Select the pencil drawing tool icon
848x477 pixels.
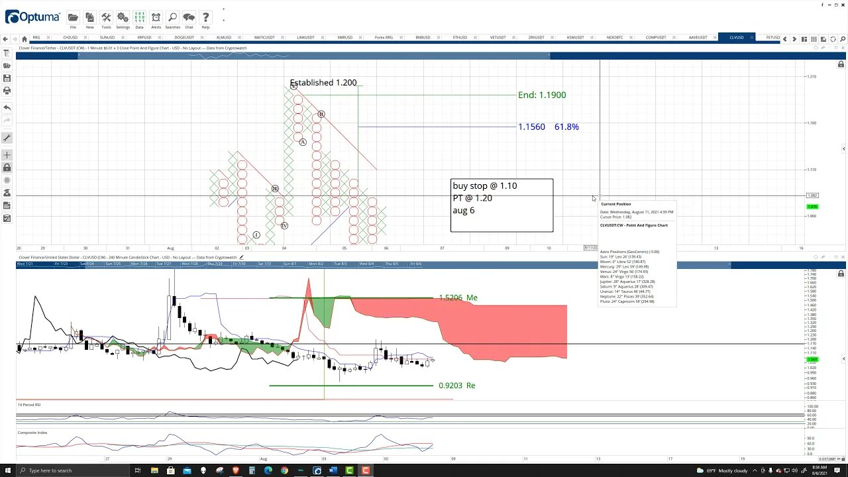coord(7,138)
